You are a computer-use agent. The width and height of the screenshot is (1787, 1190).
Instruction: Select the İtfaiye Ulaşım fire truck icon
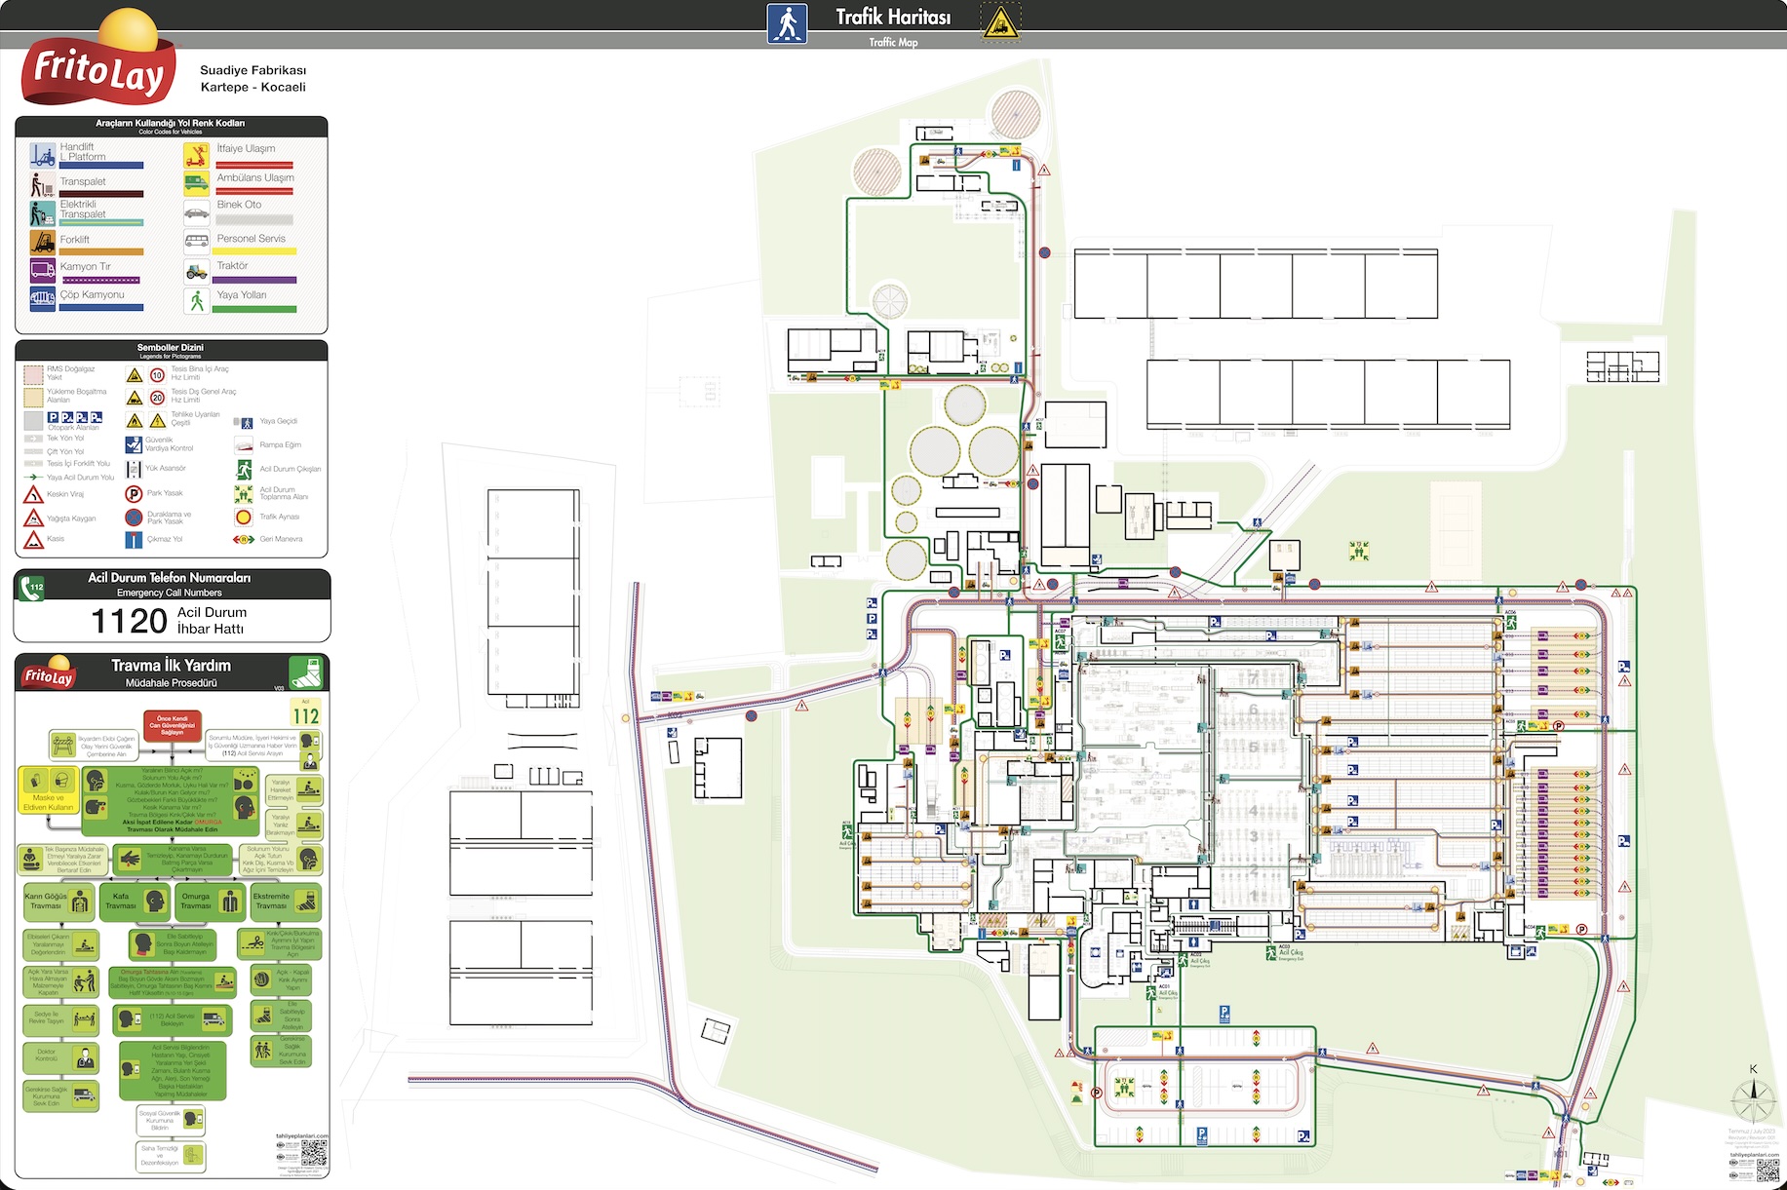point(197,155)
